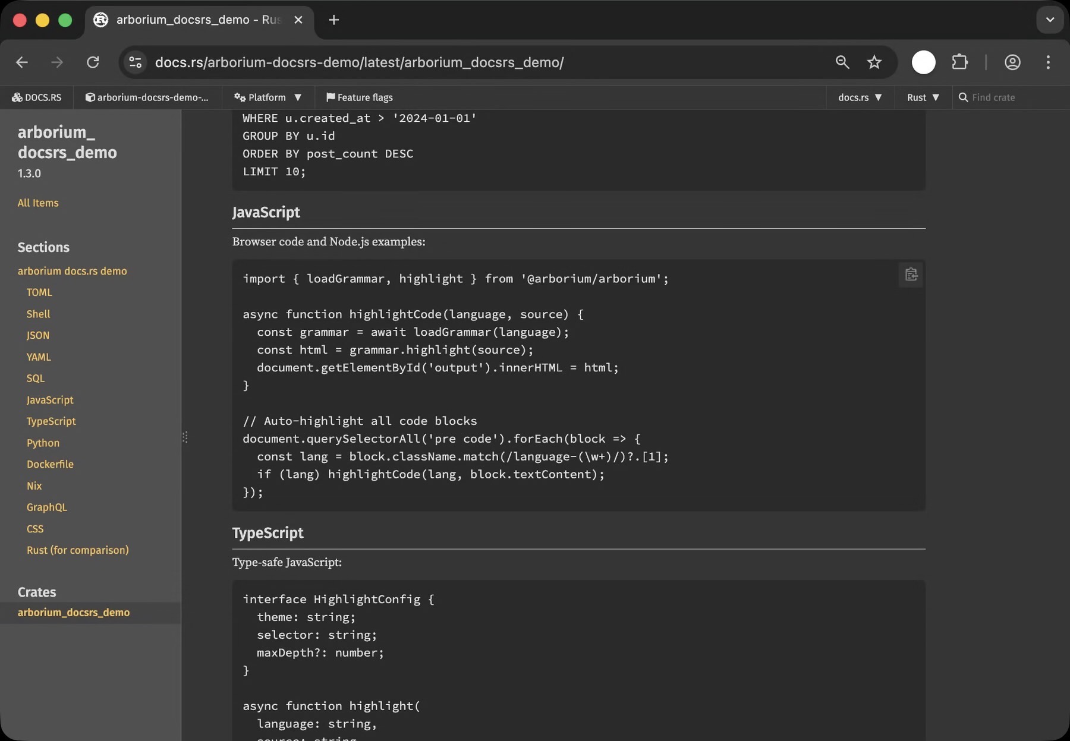Expand the Rust dropdown menu

(x=923, y=97)
